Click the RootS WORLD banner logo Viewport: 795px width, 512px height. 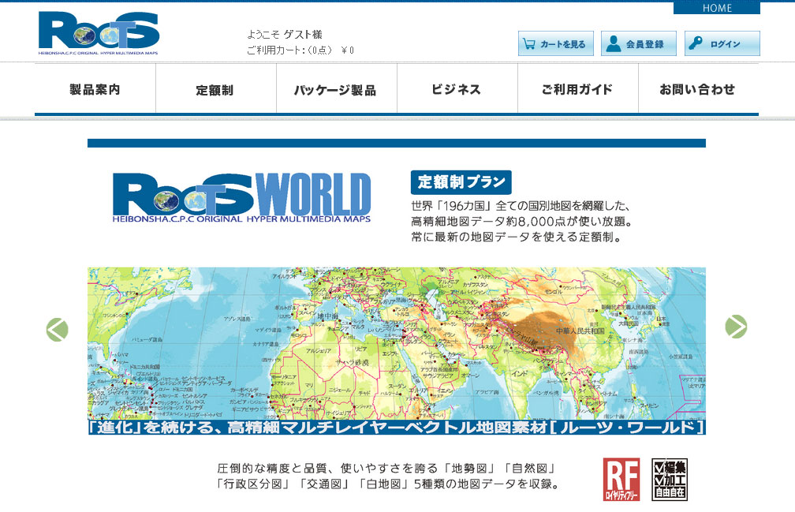(x=242, y=198)
